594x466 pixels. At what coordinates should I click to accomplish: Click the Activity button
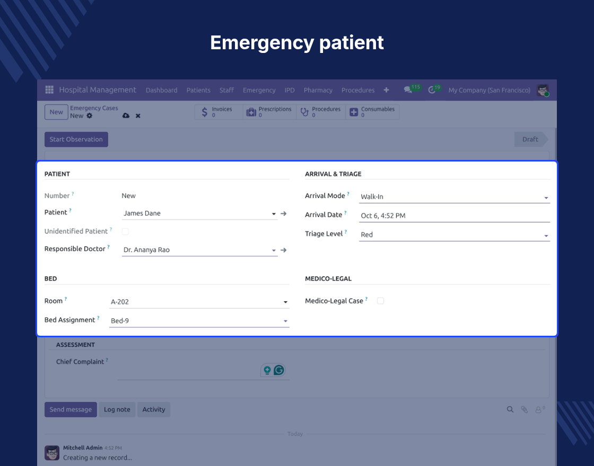pyautogui.click(x=154, y=409)
